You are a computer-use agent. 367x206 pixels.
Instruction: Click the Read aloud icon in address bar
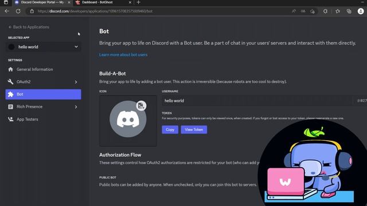tap(294, 11)
